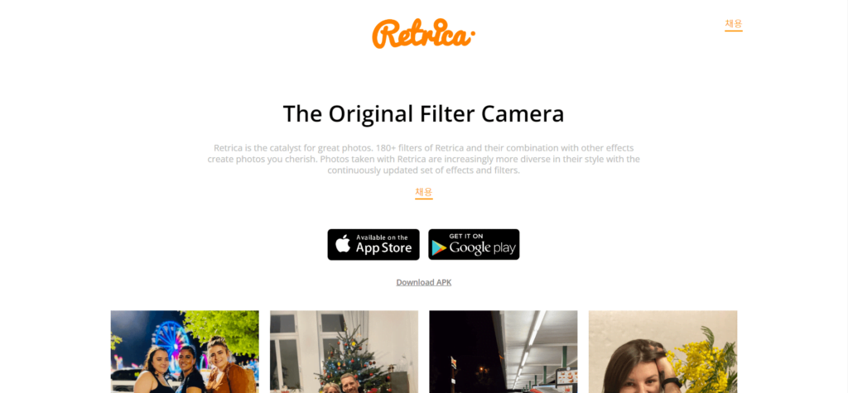The height and width of the screenshot is (393, 848).
Task: Click the Google Play triangle icon
Action: [x=439, y=247]
